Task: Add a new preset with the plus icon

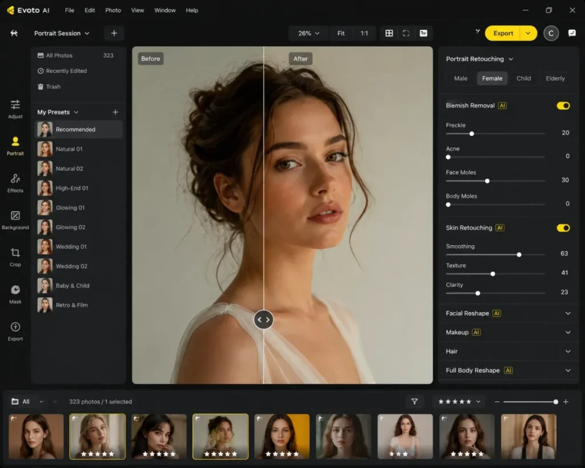Action: 115,112
